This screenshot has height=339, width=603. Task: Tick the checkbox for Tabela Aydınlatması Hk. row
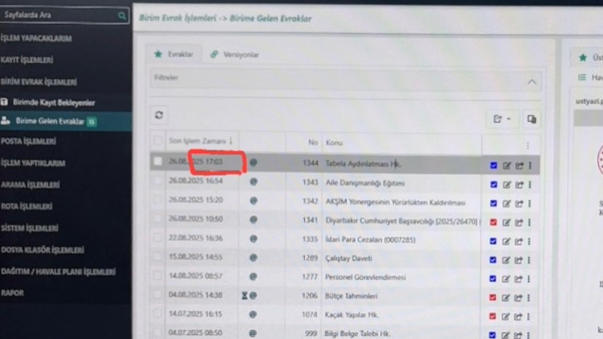click(x=158, y=161)
